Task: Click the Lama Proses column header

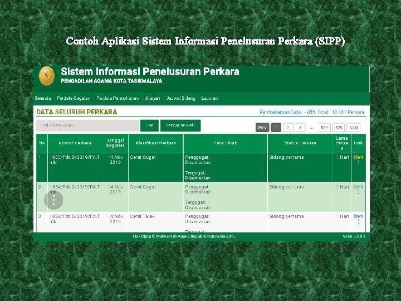Action: [342, 143]
